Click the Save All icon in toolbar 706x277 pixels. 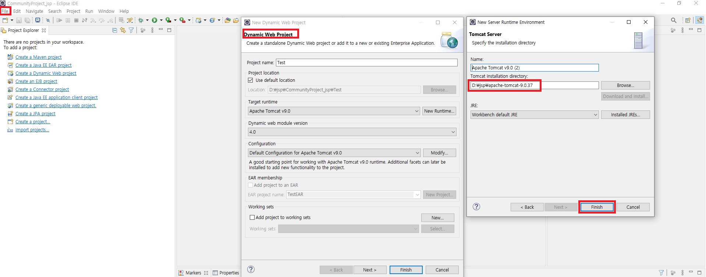pos(27,20)
